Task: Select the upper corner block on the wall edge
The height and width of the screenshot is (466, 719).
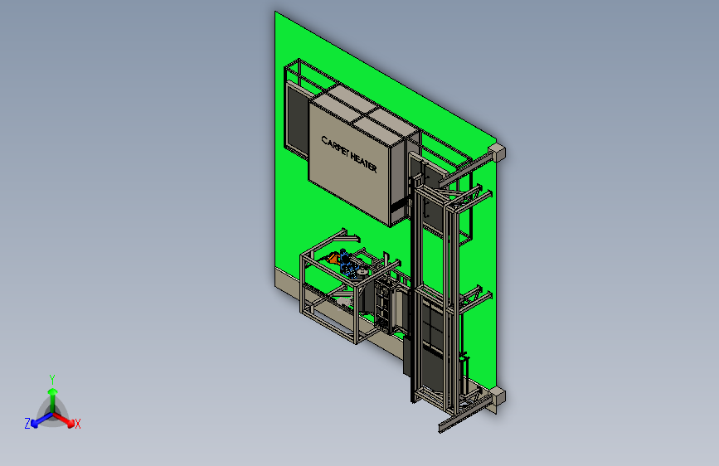Action: coord(497,152)
